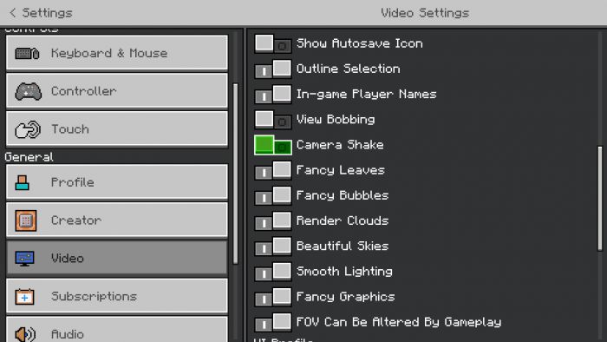The width and height of the screenshot is (607, 342).
Task: Disable Fancy Leaves
Action: pos(273,170)
